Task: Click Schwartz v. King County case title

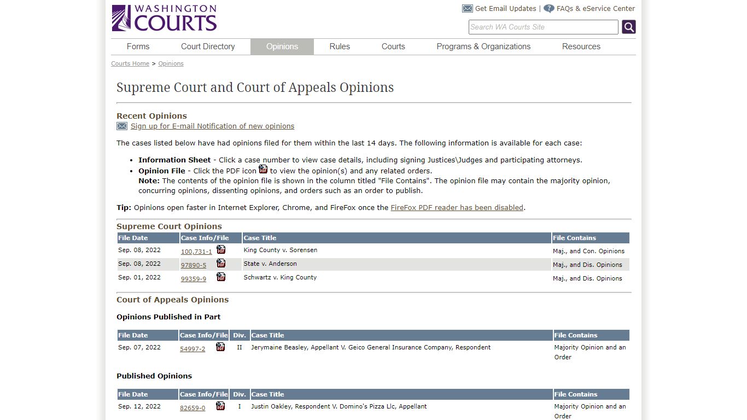Action: (x=280, y=277)
